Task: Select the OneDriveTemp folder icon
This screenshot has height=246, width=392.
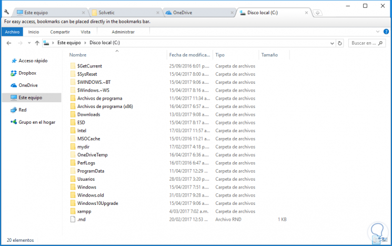Action: (73, 155)
